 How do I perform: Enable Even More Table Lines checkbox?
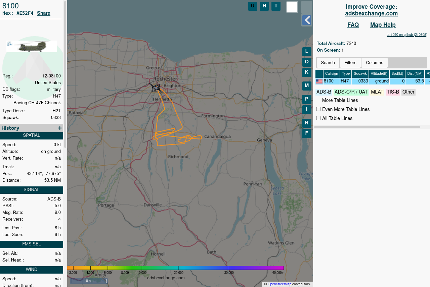click(x=318, y=109)
